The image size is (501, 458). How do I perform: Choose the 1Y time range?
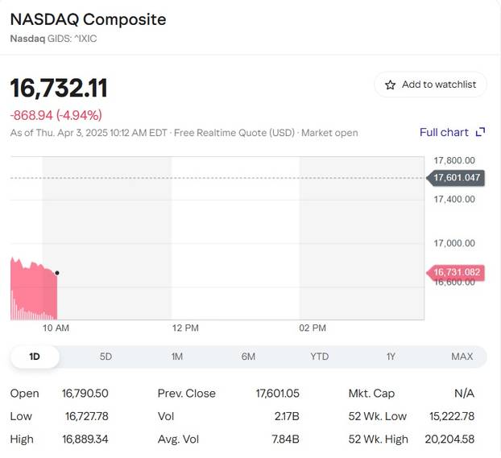coord(391,357)
